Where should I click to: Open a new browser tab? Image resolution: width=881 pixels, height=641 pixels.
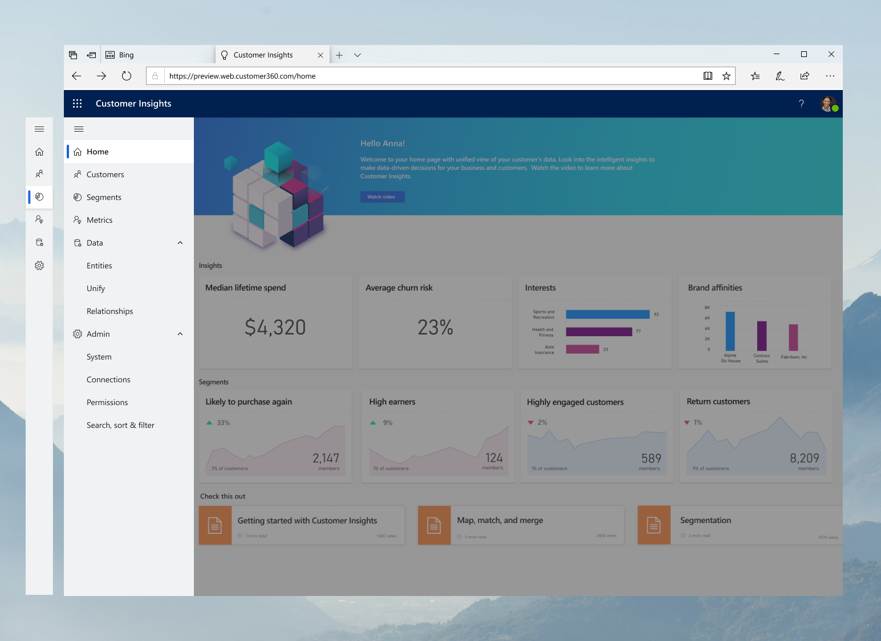coord(339,55)
